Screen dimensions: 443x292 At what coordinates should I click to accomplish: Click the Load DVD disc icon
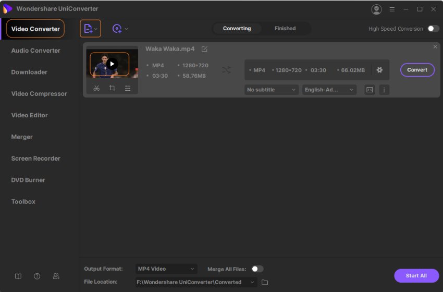[117, 29]
